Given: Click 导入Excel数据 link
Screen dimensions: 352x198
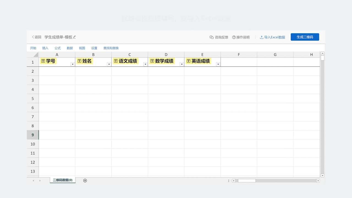Looking at the screenshot, I should (272, 37).
